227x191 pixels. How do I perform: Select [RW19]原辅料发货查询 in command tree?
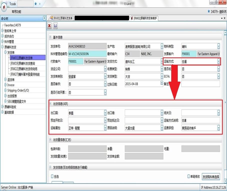click(x=24, y=63)
